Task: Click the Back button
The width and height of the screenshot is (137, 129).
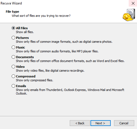Action: coord(80,123)
